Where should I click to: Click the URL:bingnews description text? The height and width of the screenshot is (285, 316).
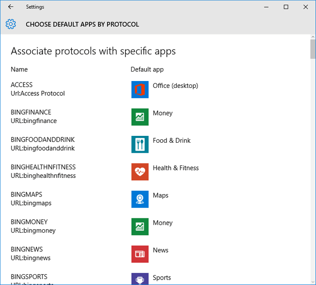click(x=31, y=258)
